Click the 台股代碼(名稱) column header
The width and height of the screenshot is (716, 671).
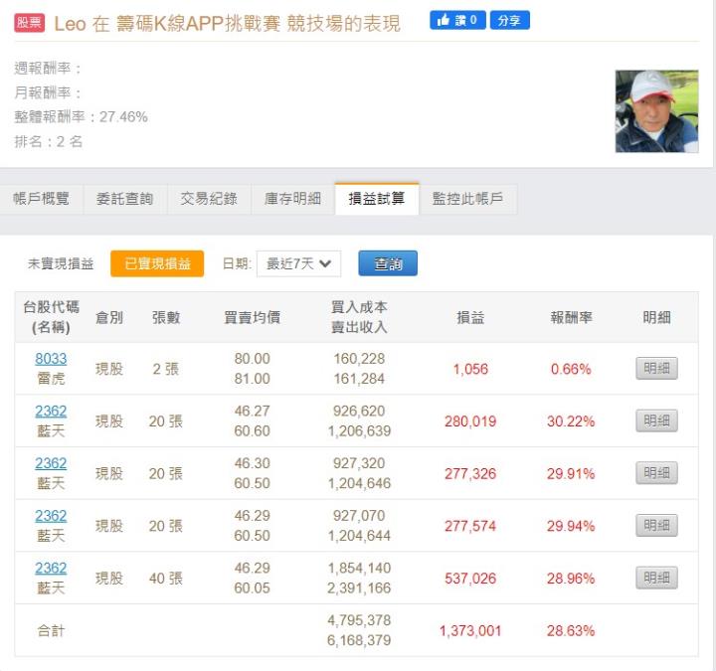[51, 317]
